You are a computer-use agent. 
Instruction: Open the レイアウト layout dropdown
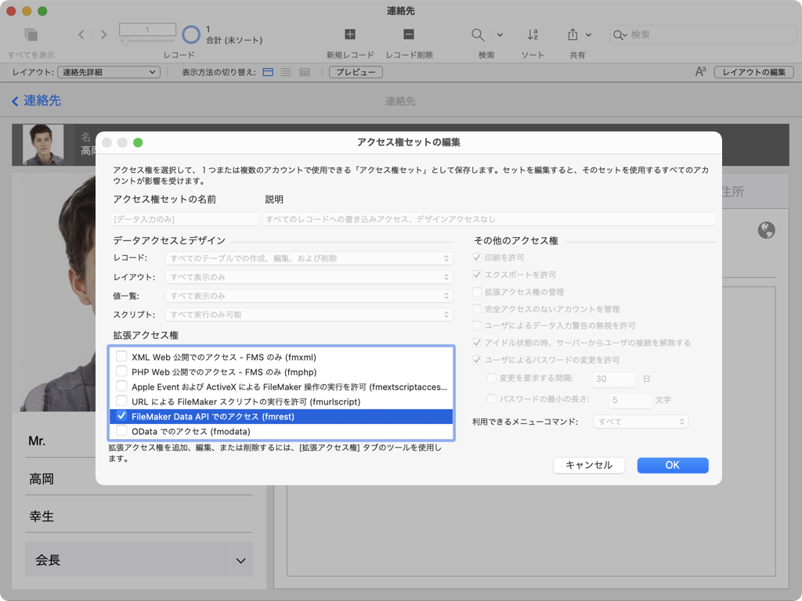[x=109, y=72]
